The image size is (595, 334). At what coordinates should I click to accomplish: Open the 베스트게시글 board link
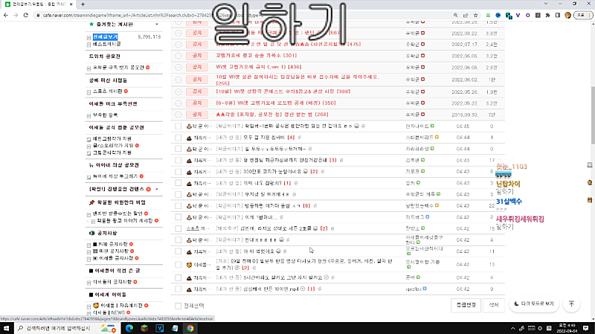point(106,44)
